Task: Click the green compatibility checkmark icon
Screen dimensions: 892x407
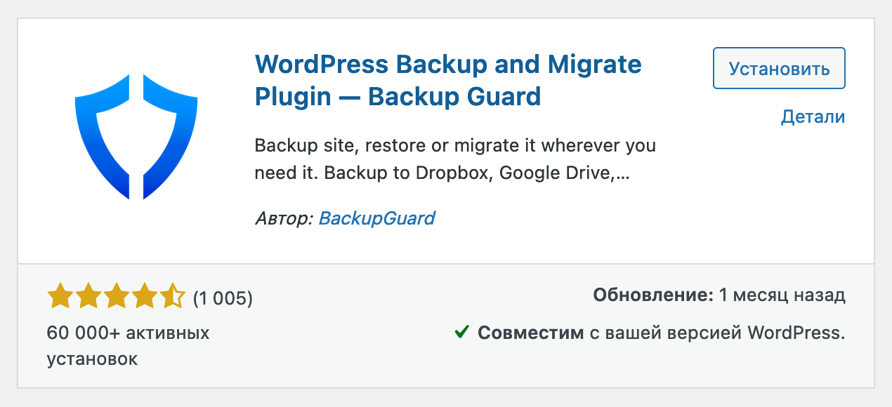Action: tap(461, 331)
